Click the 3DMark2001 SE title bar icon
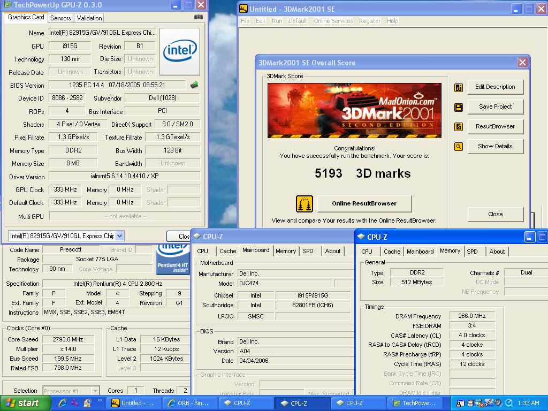 [x=243, y=9]
